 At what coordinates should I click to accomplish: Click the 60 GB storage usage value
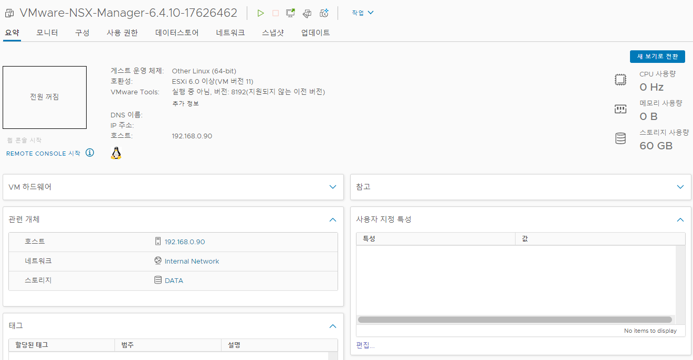pyautogui.click(x=656, y=146)
